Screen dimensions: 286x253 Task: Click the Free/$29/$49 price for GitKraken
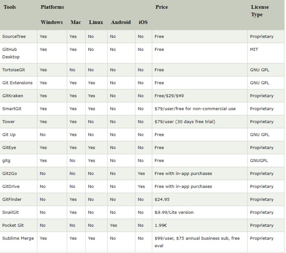coord(169,96)
